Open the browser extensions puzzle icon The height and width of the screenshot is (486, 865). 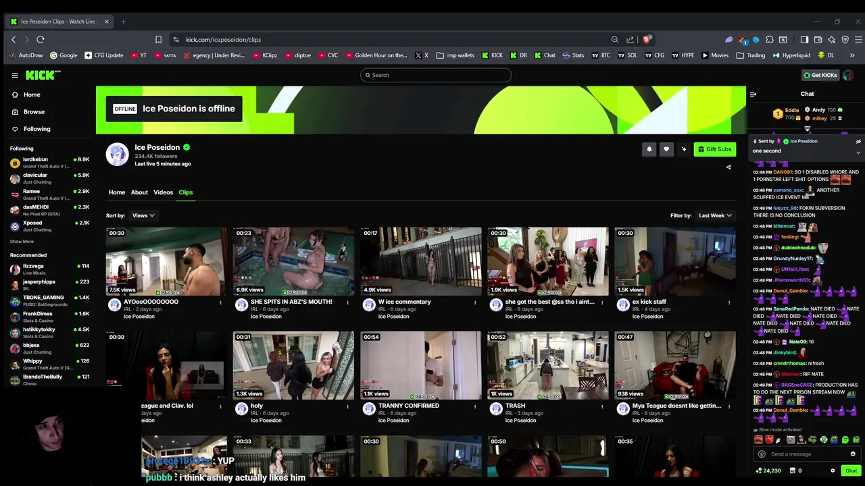[x=769, y=40]
